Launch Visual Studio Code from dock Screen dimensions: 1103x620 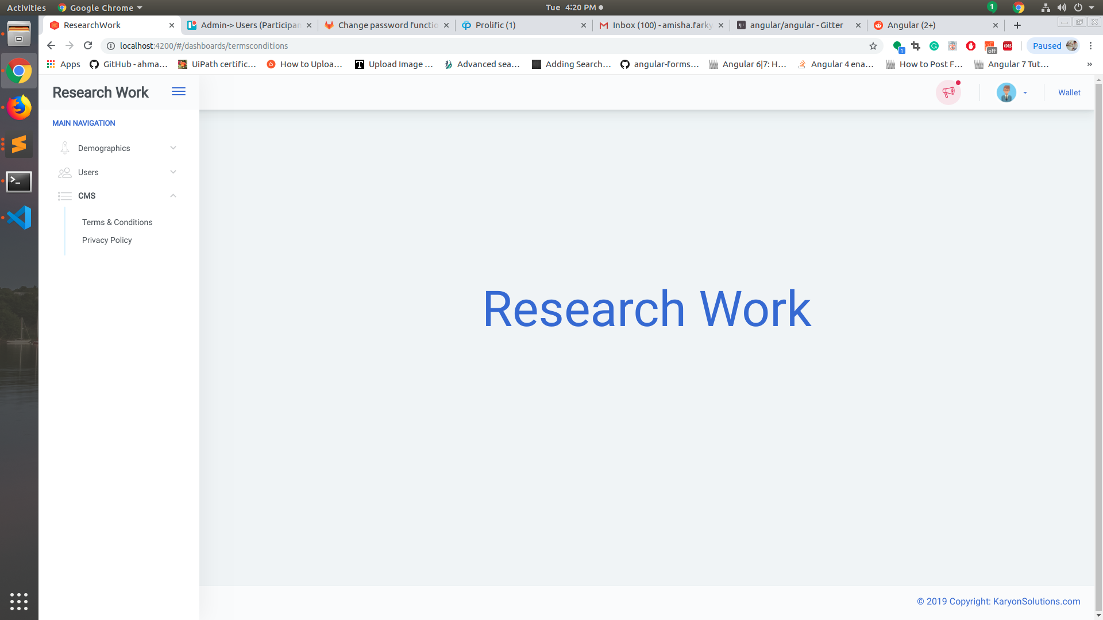click(19, 218)
